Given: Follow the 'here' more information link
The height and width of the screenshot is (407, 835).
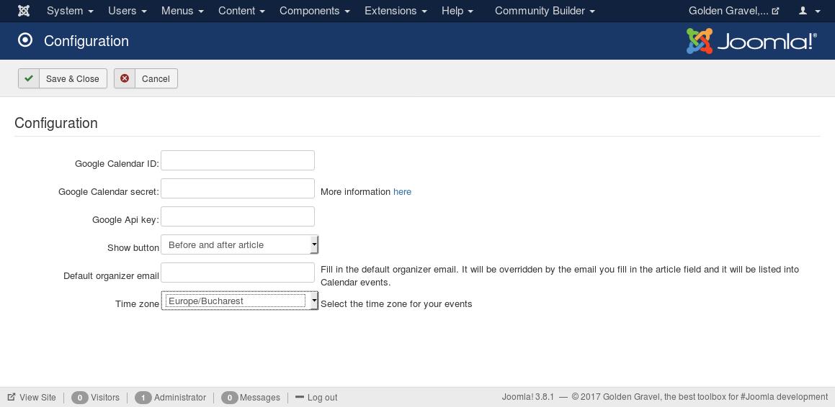Looking at the screenshot, I should pos(402,192).
